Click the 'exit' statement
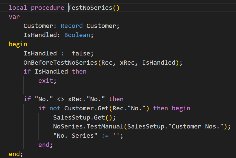The height and width of the screenshot is (158, 236). pyautogui.click(x=46, y=81)
